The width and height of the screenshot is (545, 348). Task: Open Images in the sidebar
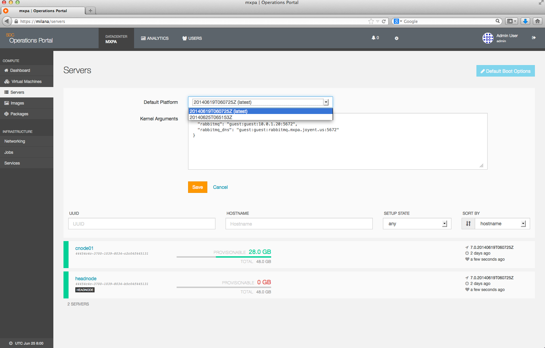[27, 103]
